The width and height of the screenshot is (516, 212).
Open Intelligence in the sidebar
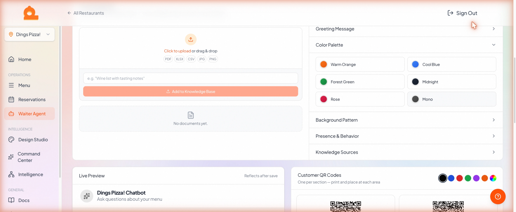click(29, 174)
